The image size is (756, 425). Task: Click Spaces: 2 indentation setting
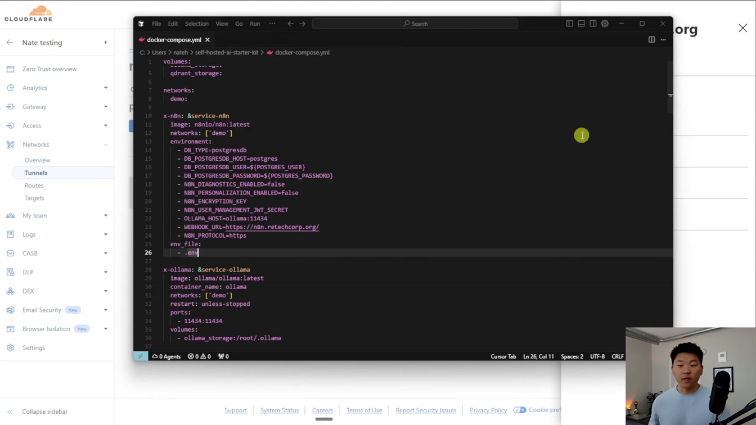click(572, 356)
